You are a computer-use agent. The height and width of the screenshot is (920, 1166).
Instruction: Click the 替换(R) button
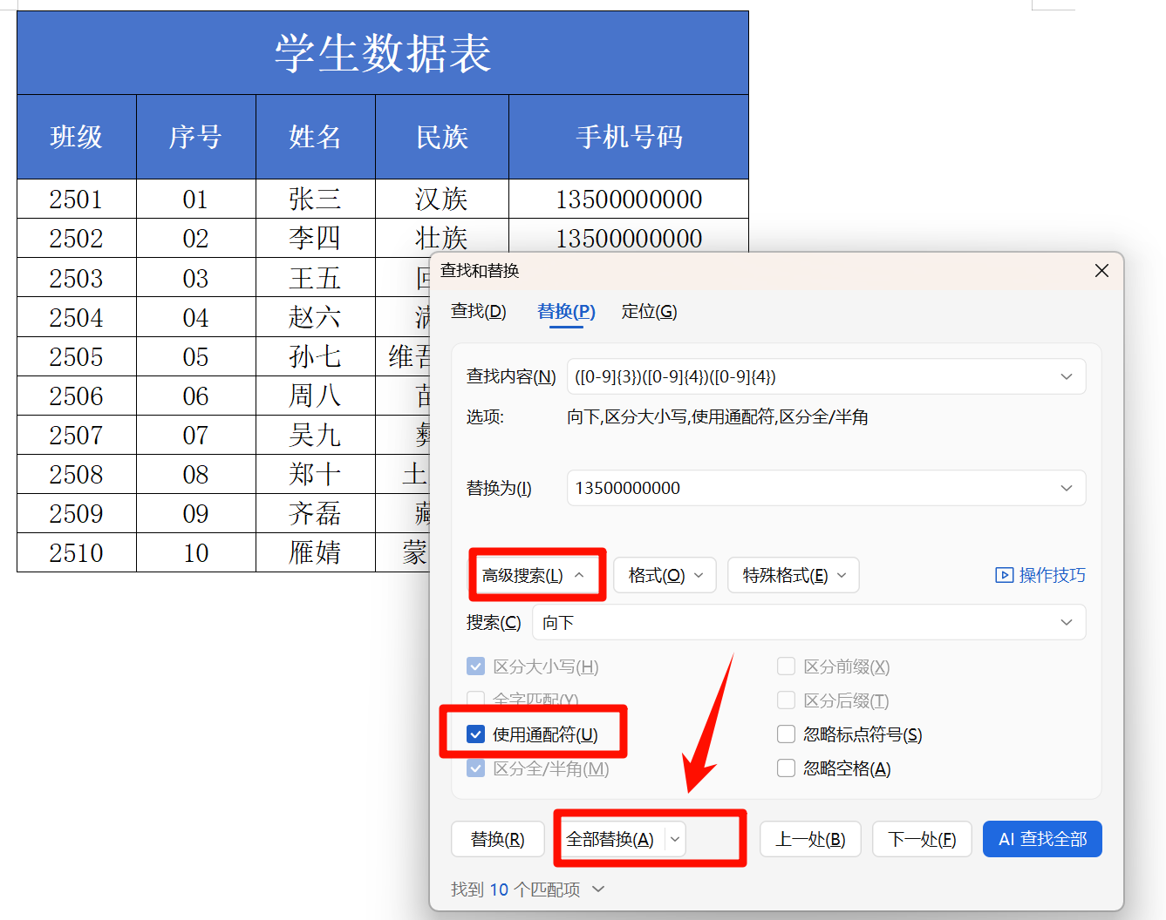click(x=497, y=839)
